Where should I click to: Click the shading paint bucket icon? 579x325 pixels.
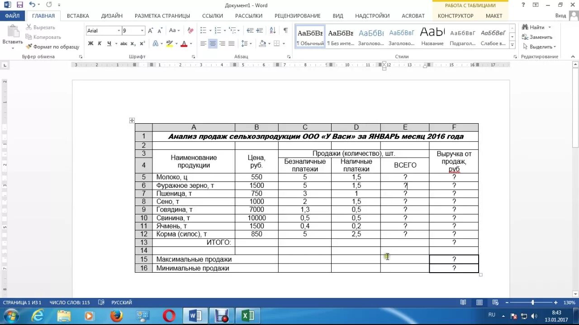pos(262,44)
